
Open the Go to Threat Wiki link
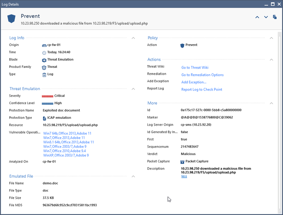pos(195,68)
